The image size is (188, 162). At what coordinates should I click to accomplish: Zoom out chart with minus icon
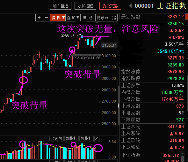tap(47, 18)
